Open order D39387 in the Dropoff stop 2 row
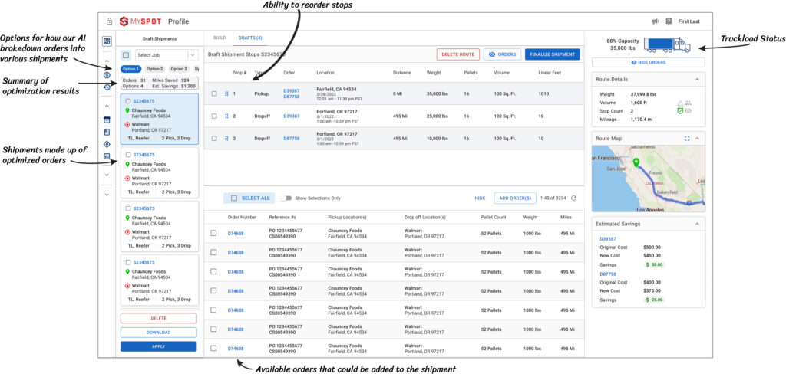The image size is (786, 377). tap(291, 116)
